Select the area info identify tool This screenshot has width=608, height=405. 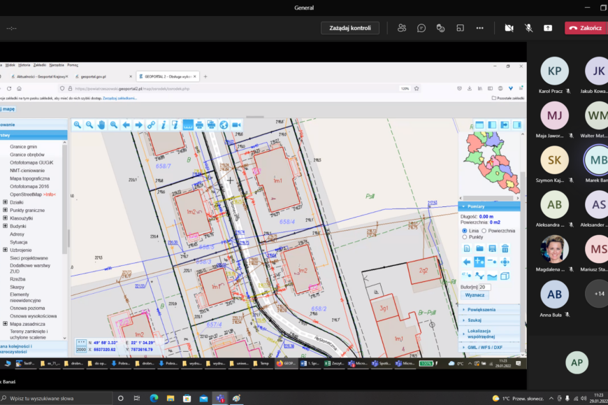[x=175, y=125]
